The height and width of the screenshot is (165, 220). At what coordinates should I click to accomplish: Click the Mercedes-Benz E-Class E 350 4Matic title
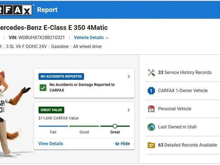(54, 27)
